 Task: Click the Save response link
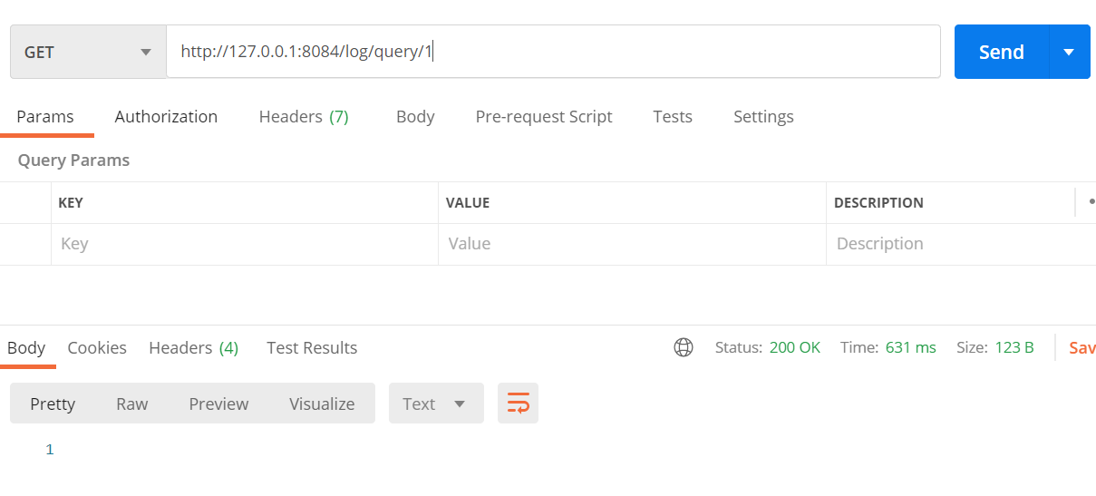tap(1082, 347)
